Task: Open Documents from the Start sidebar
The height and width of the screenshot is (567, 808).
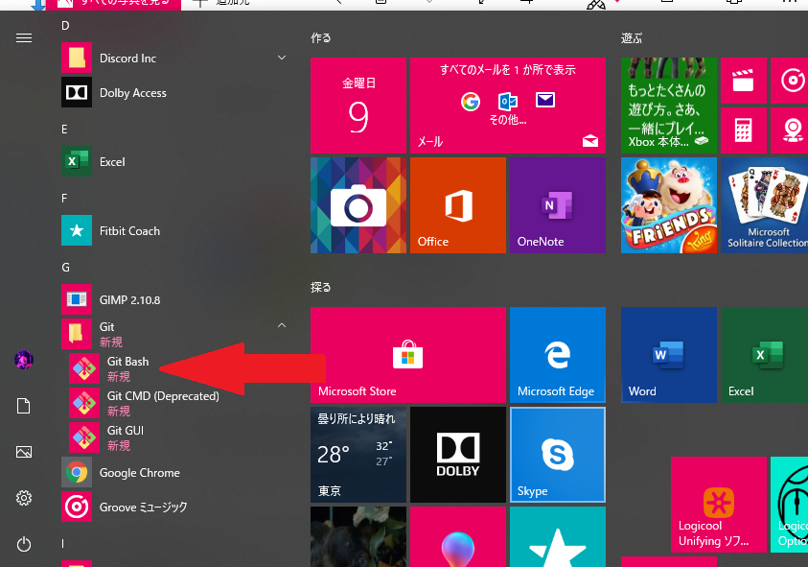Action: click(24, 406)
